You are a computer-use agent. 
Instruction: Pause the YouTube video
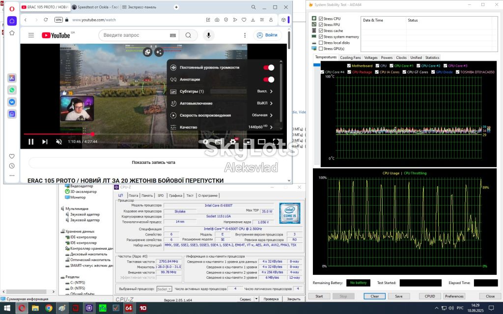pos(31,142)
